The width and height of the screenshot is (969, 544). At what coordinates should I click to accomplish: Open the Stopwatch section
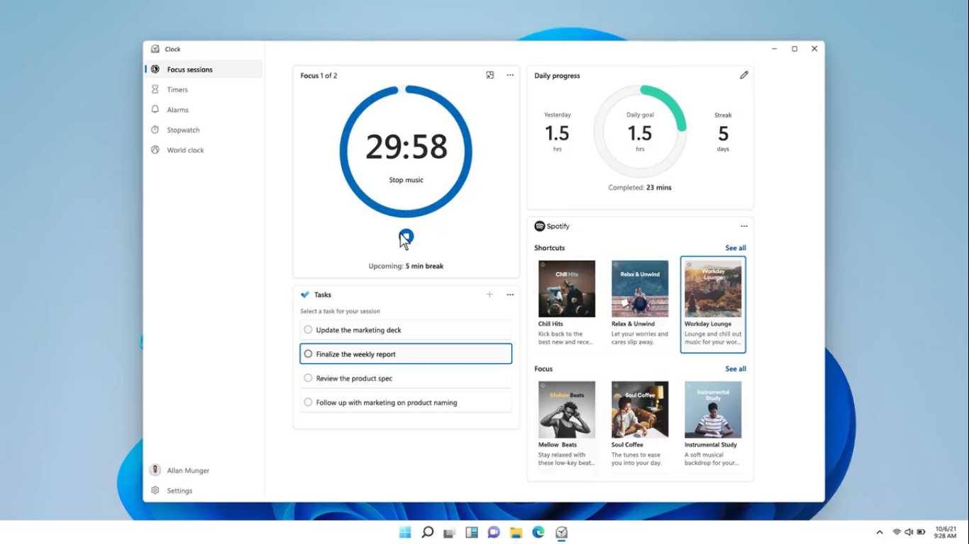pyautogui.click(x=182, y=130)
